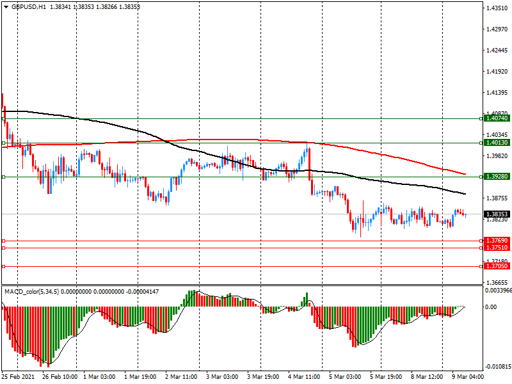Select the 1.40740 green price label

pyautogui.click(x=497, y=118)
